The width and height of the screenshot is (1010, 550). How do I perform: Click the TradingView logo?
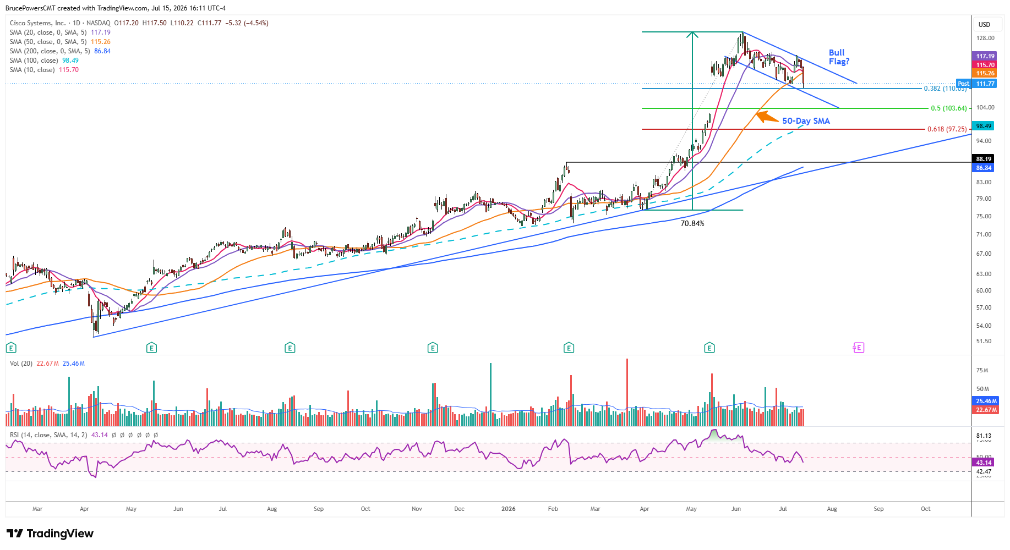50,533
